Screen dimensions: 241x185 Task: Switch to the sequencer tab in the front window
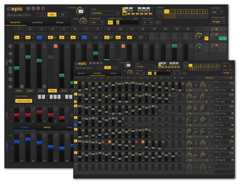click(81, 73)
